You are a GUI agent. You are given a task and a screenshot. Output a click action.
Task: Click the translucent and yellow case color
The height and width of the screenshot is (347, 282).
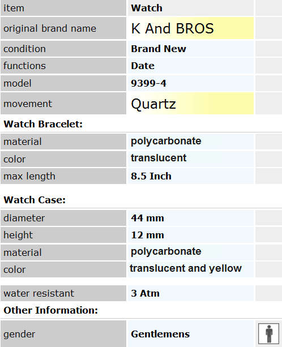[x=186, y=268]
